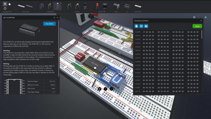This screenshot has height=119, width=211.
Task: Select the arrow pointer interaction tool
Action: (x=5, y=4)
